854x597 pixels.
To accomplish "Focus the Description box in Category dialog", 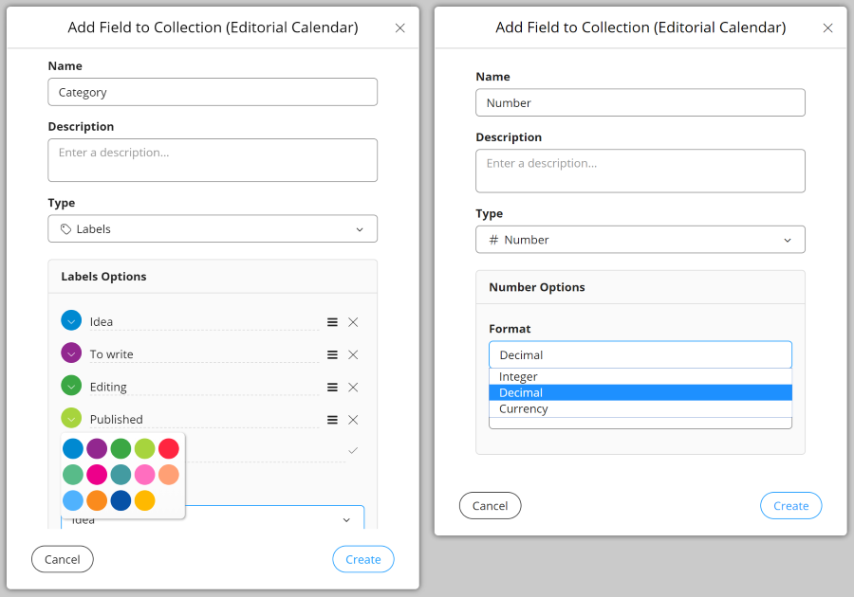I will pyautogui.click(x=213, y=160).
